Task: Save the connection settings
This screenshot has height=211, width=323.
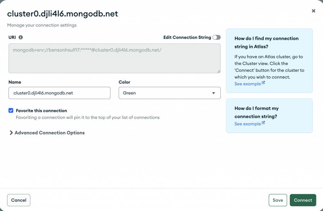Action: click(278, 200)
